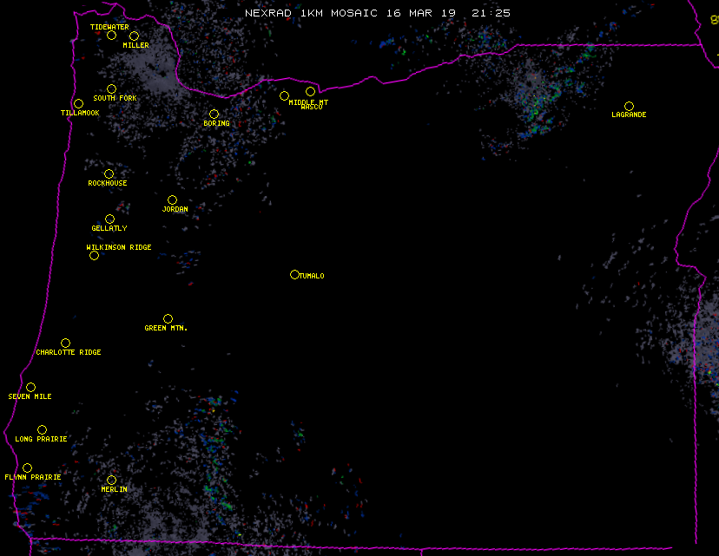Click the Long Prairie station circle

click(x=42, y=430)
